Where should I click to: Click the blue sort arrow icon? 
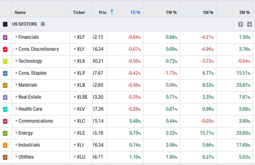coord(112,12)
